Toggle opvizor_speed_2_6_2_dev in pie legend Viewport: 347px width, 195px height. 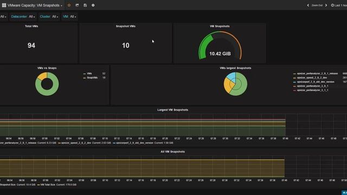pyautogui.click(x=312, y=77)
